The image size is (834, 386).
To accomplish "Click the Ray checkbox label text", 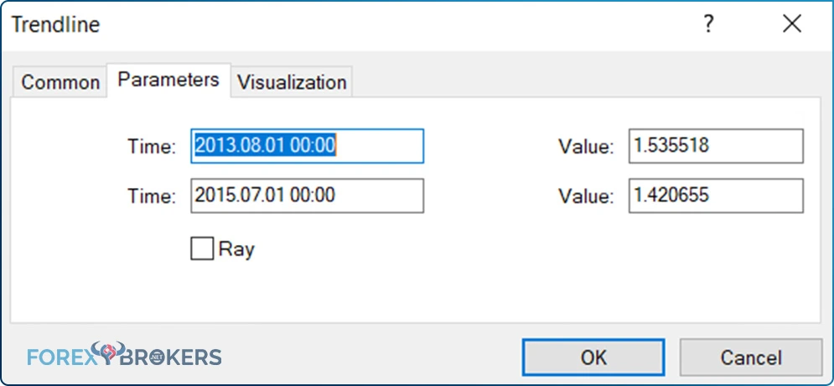I will pos(236,248).
